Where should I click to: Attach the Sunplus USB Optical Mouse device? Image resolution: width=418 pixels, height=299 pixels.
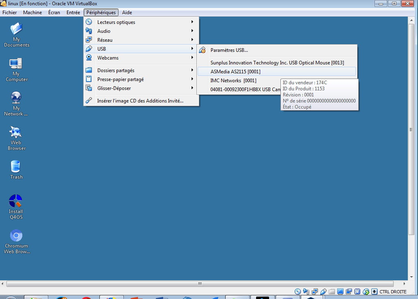tap(277, 62)
